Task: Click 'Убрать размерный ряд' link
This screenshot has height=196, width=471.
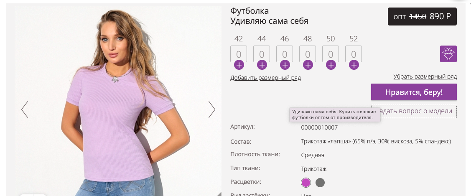Action: (x=425, y=76)
